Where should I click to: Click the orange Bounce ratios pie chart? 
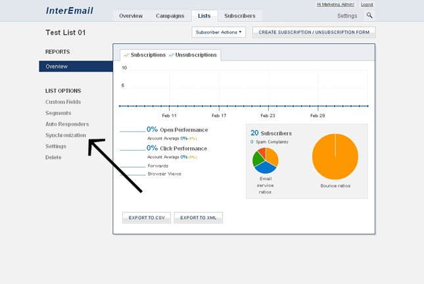[x=335, y=156]
